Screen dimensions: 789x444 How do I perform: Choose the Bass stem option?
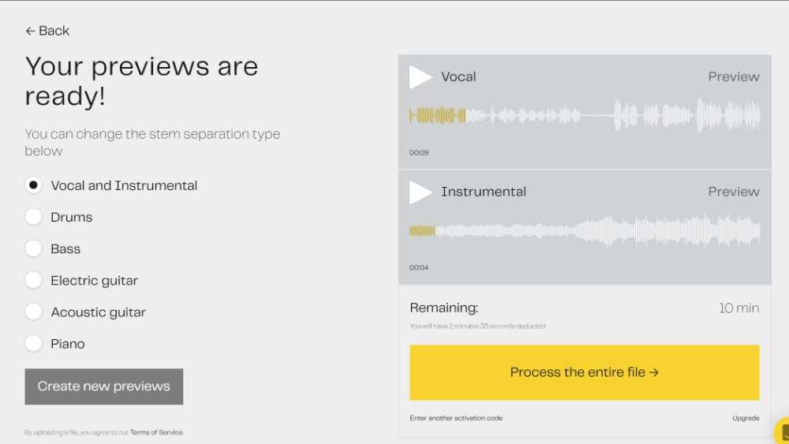pos(33,249)
